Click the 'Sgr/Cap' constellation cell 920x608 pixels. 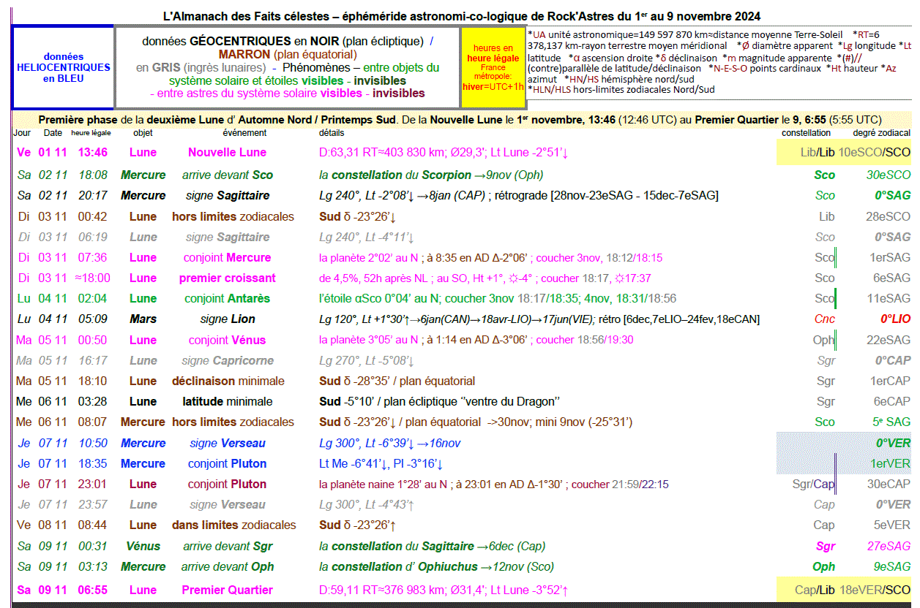[x=813, y=484]
